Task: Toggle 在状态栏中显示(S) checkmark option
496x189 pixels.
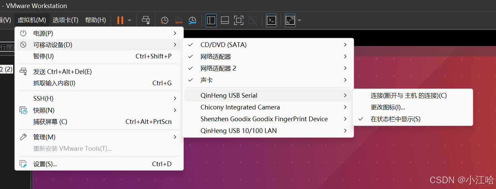Action: point(413,119)
